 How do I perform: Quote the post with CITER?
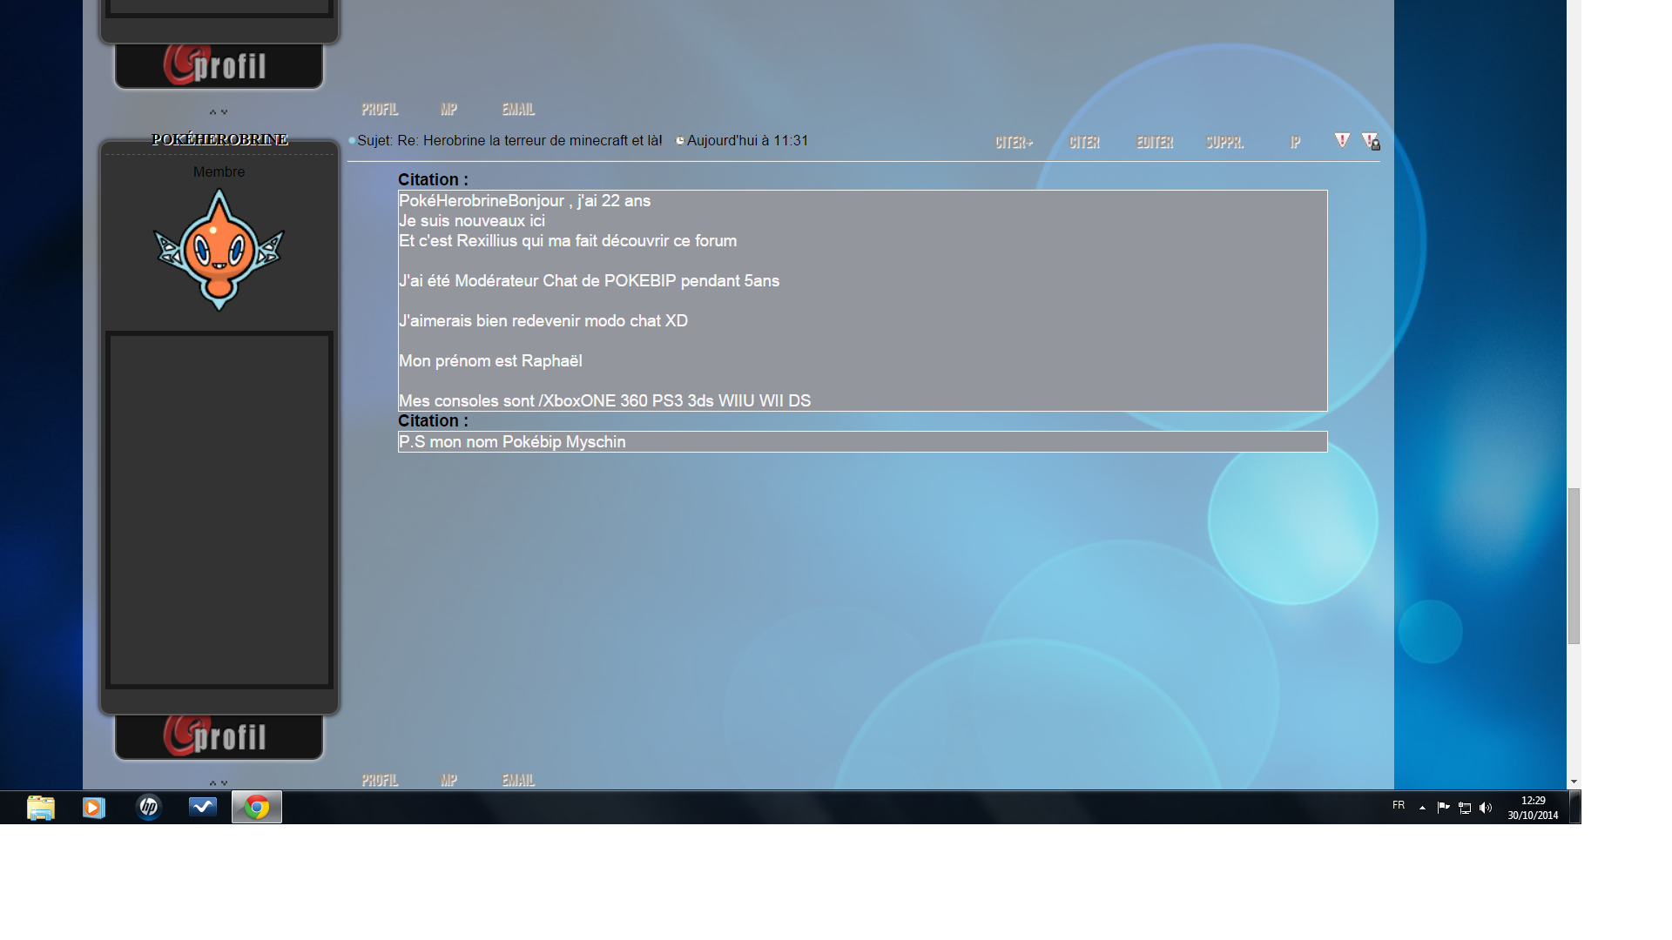click(x=1084, y=142)
